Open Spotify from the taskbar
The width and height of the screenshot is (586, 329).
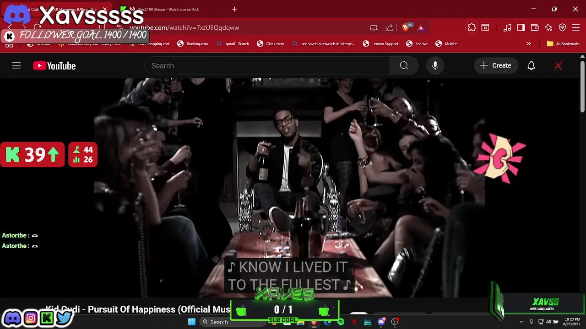[341, 322]
